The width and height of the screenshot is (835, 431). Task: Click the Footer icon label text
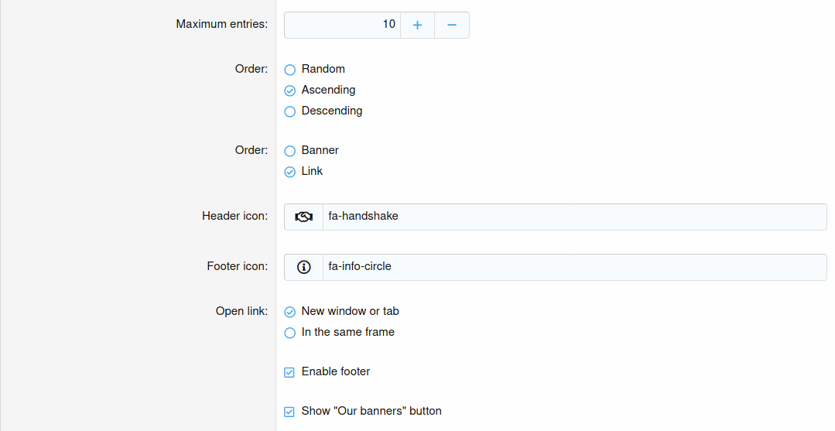(237, 266)
